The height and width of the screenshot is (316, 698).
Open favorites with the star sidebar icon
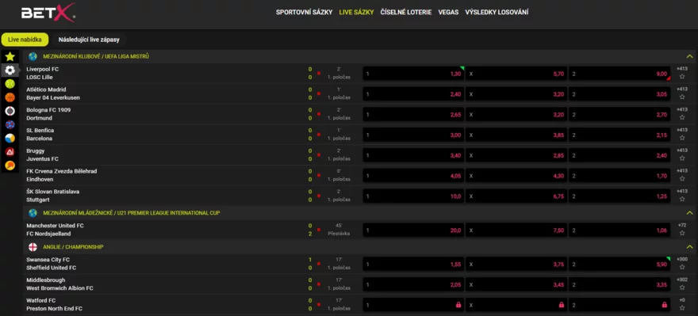point(10,56)
